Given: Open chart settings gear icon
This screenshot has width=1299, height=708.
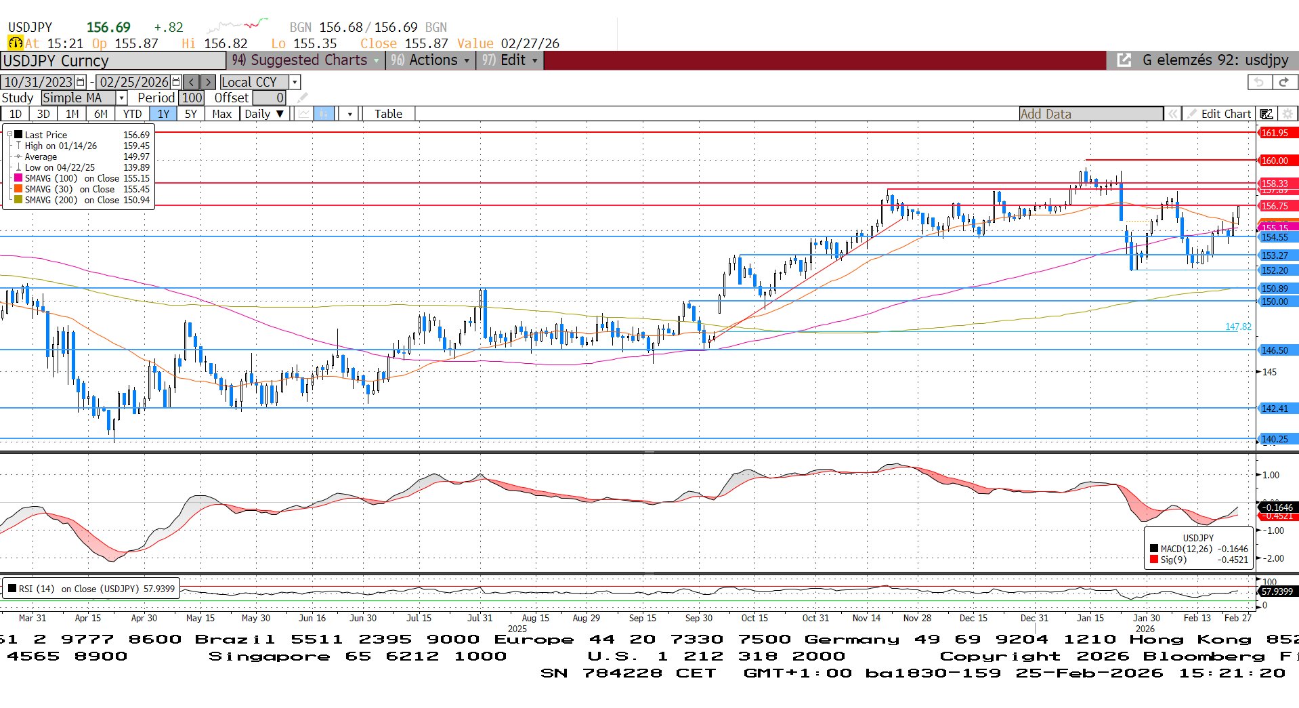Looking at the screenshot, I should pyautogui.click(x=1287, y=114).
